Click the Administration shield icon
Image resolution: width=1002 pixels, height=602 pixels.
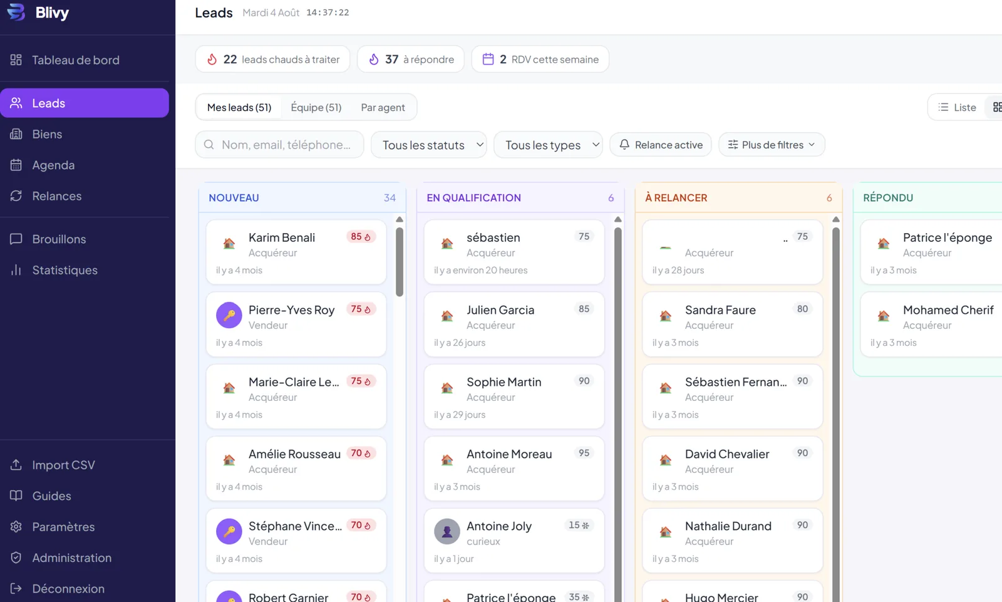tap(16, 558)
